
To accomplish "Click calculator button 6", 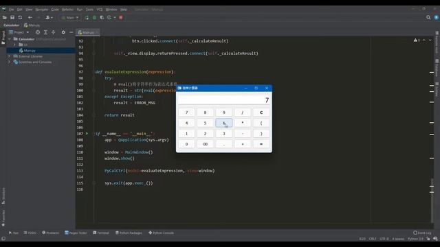I will (x=224, y=123).
